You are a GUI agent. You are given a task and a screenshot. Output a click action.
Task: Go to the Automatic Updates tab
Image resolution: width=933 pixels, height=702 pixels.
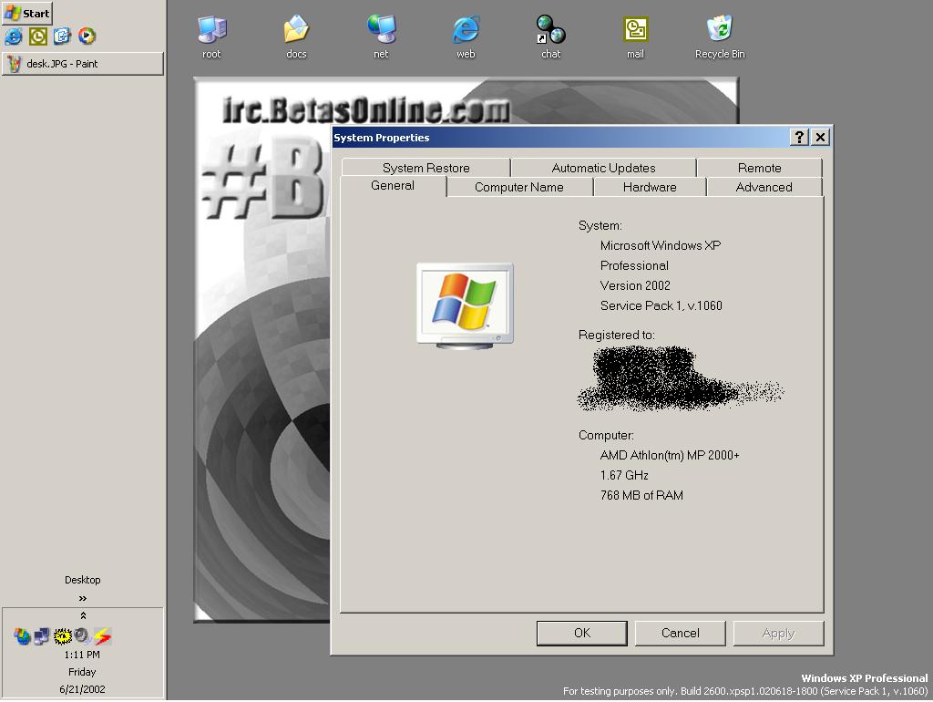click(603, 168)
